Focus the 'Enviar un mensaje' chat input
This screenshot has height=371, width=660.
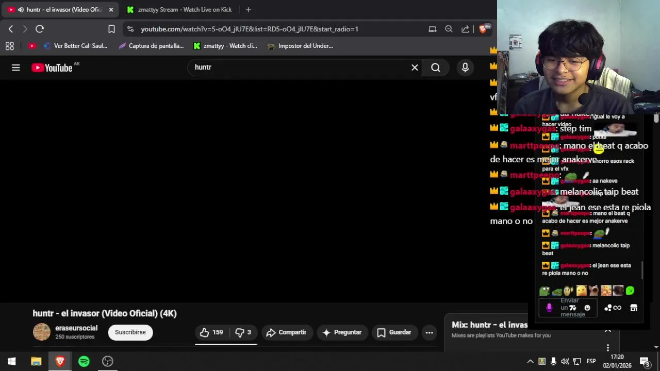click(x=568, y=308)
